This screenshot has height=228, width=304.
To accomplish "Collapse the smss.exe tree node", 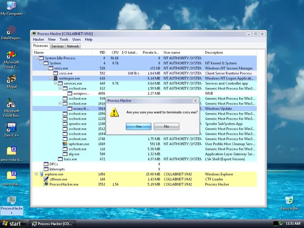I will 46,68.
